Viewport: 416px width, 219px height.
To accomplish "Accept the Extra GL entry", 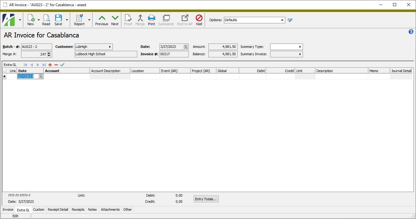I will (x=62, y=65).
